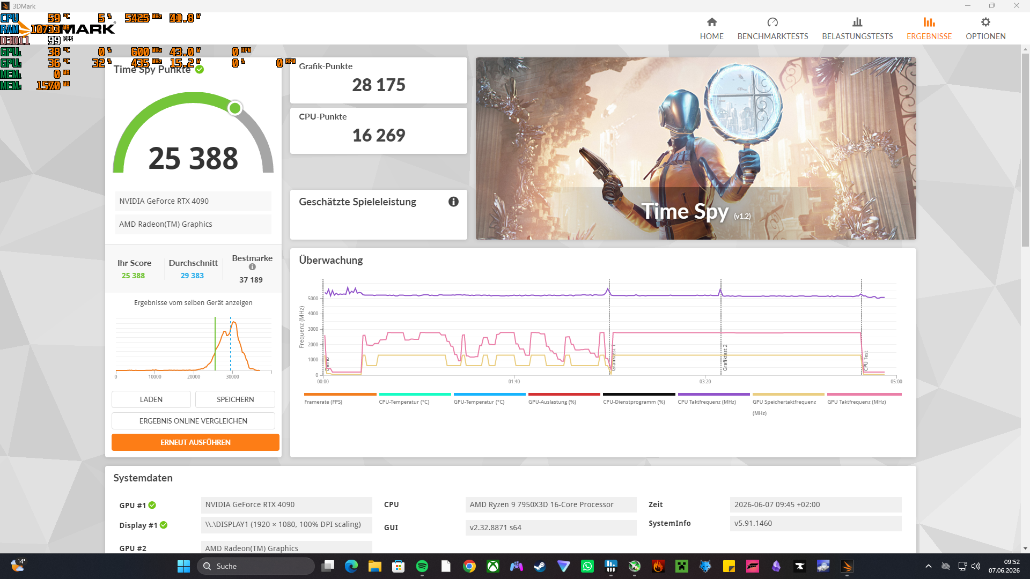Viewport: 1030px width, 579px height.
Task: Click the vertical scrollbar thumb
Action: (1025, 150)
